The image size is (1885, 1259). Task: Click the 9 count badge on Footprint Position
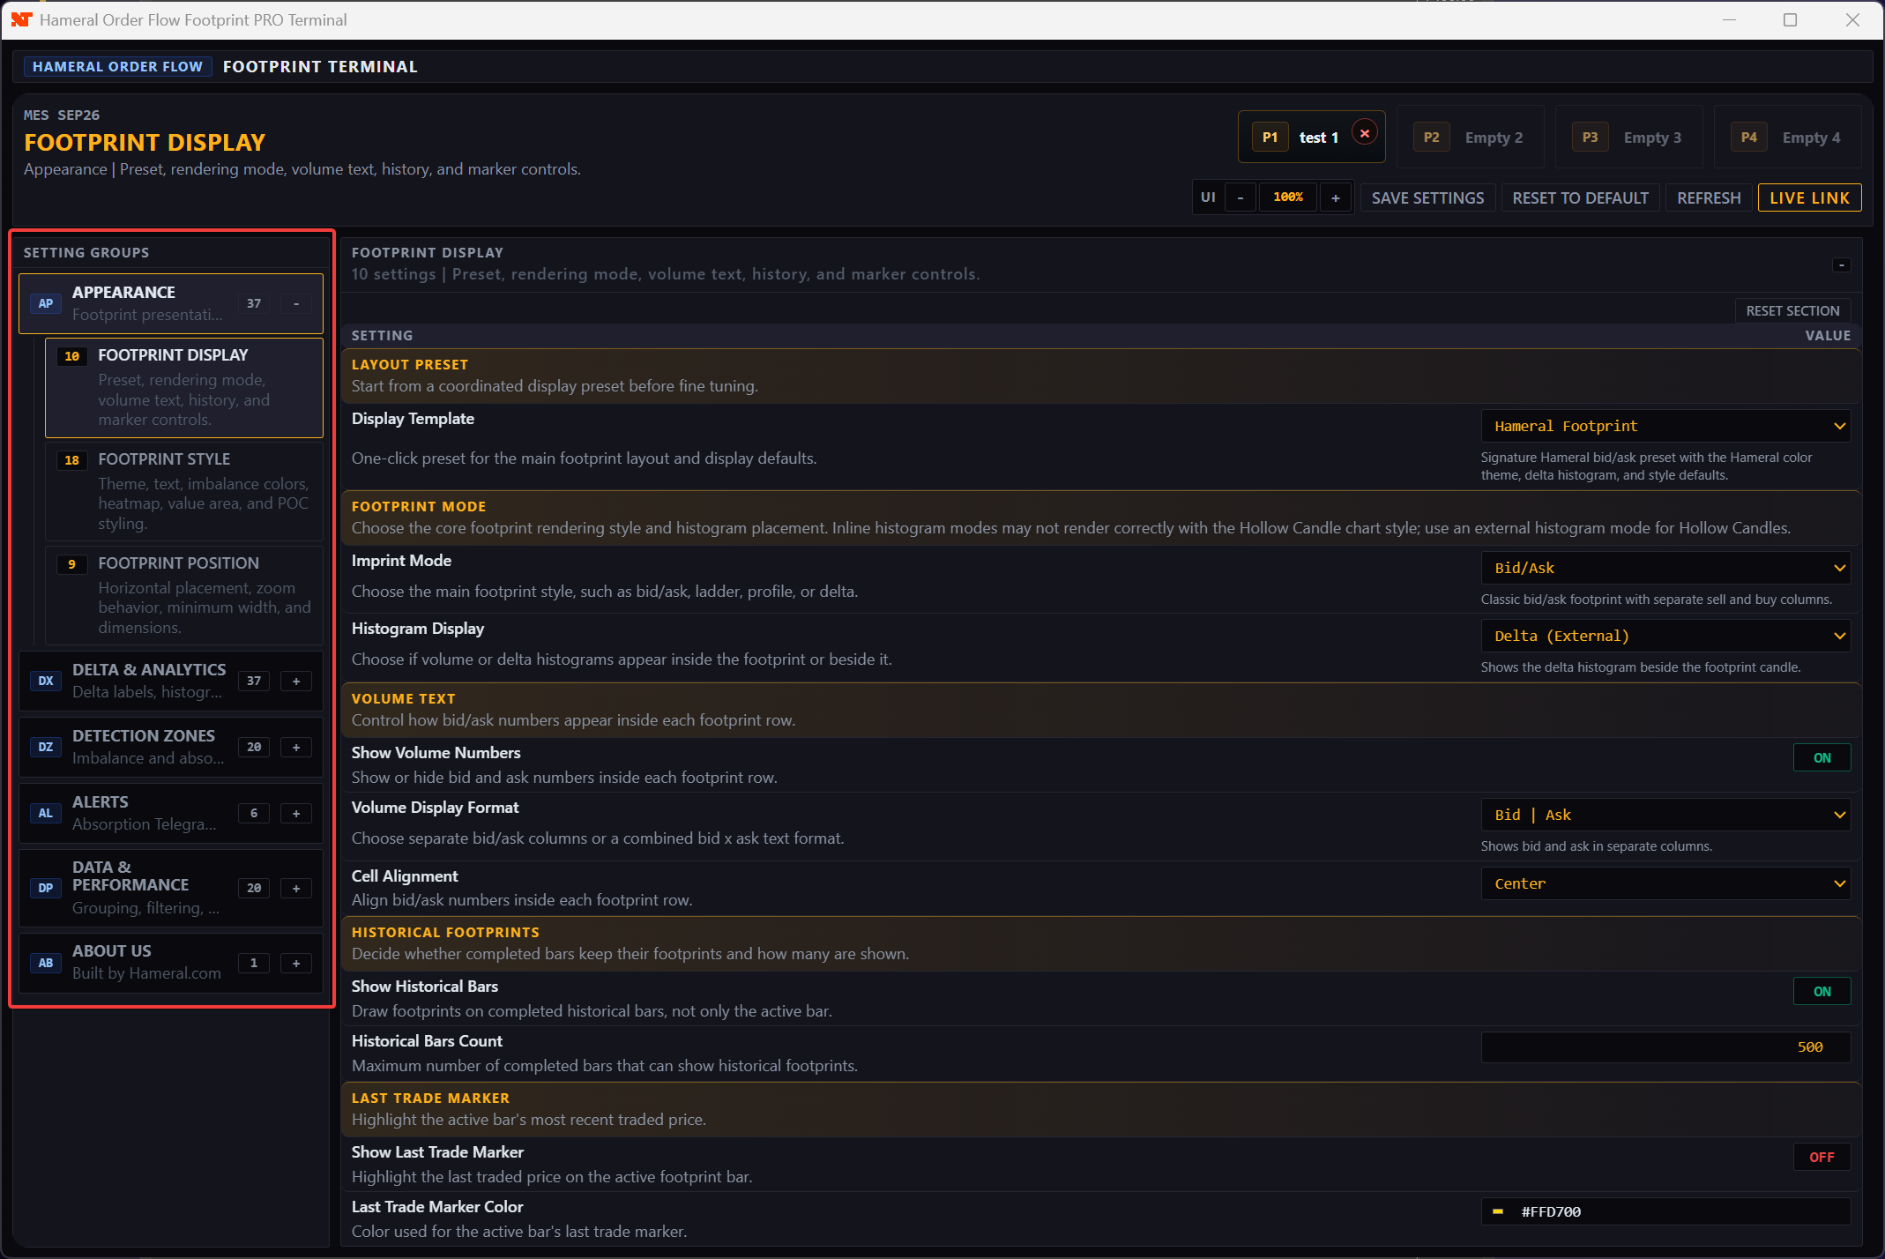tap(71, 564)
